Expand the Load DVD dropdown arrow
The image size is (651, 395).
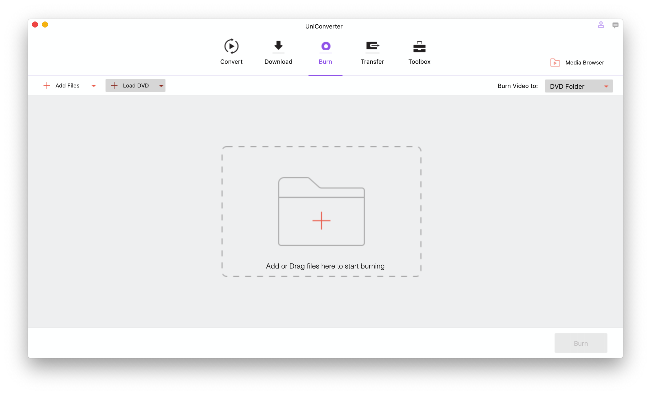click(x=161, y=86)
